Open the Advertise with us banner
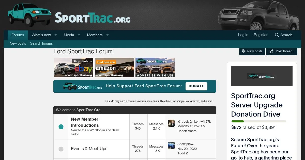Image resolution: width=305 pixels, height=160 pixels. click(x=155, y=68)
